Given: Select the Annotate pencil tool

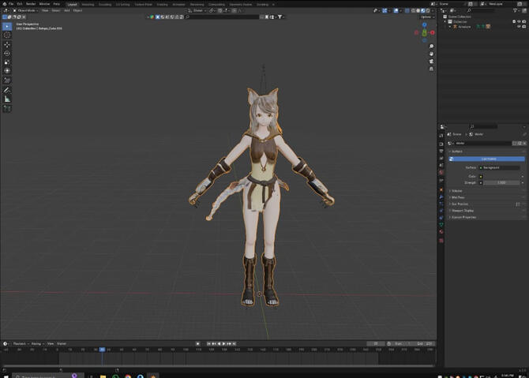Looking at the screenshot, I should click(x=7, y=90).
